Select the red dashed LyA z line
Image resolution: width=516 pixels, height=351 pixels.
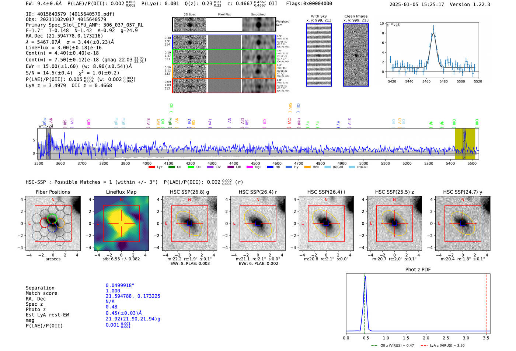pyautogui.click(x=486, y=303)
